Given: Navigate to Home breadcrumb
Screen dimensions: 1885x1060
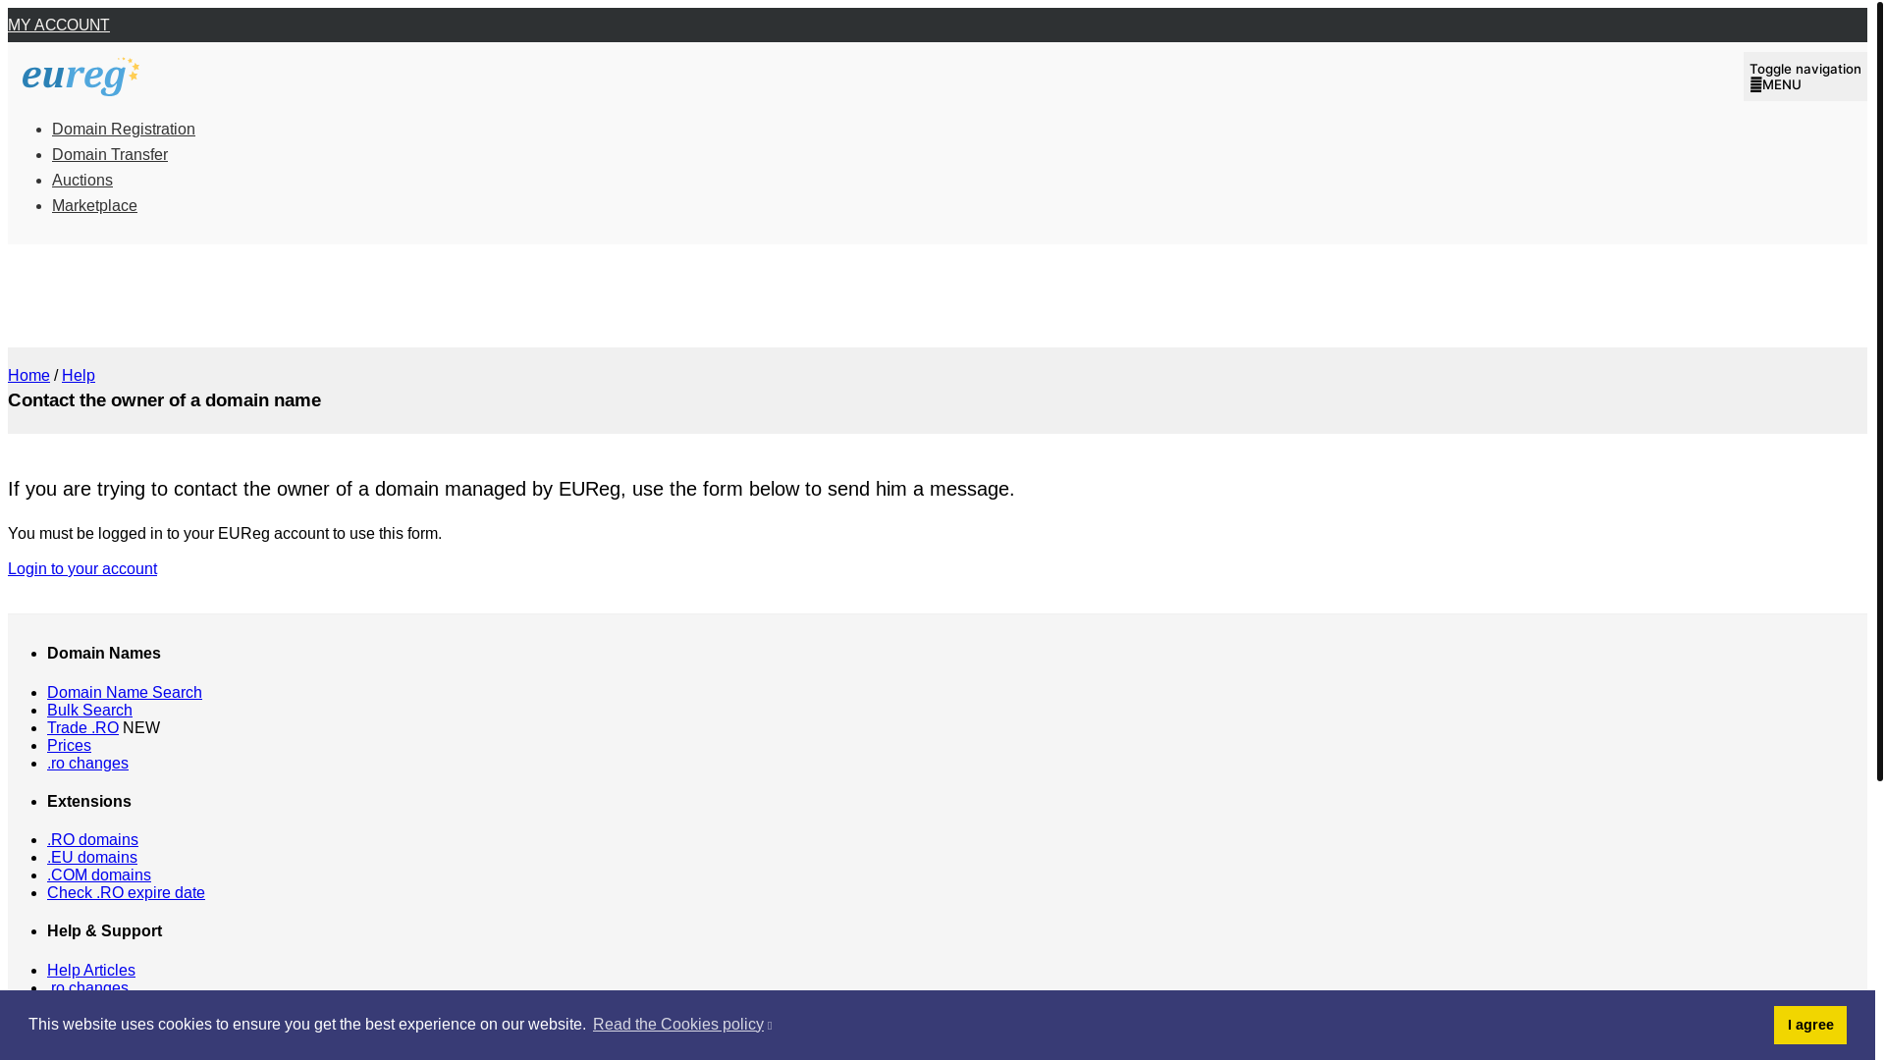Looking at the screenshot, I should (28, 376).
